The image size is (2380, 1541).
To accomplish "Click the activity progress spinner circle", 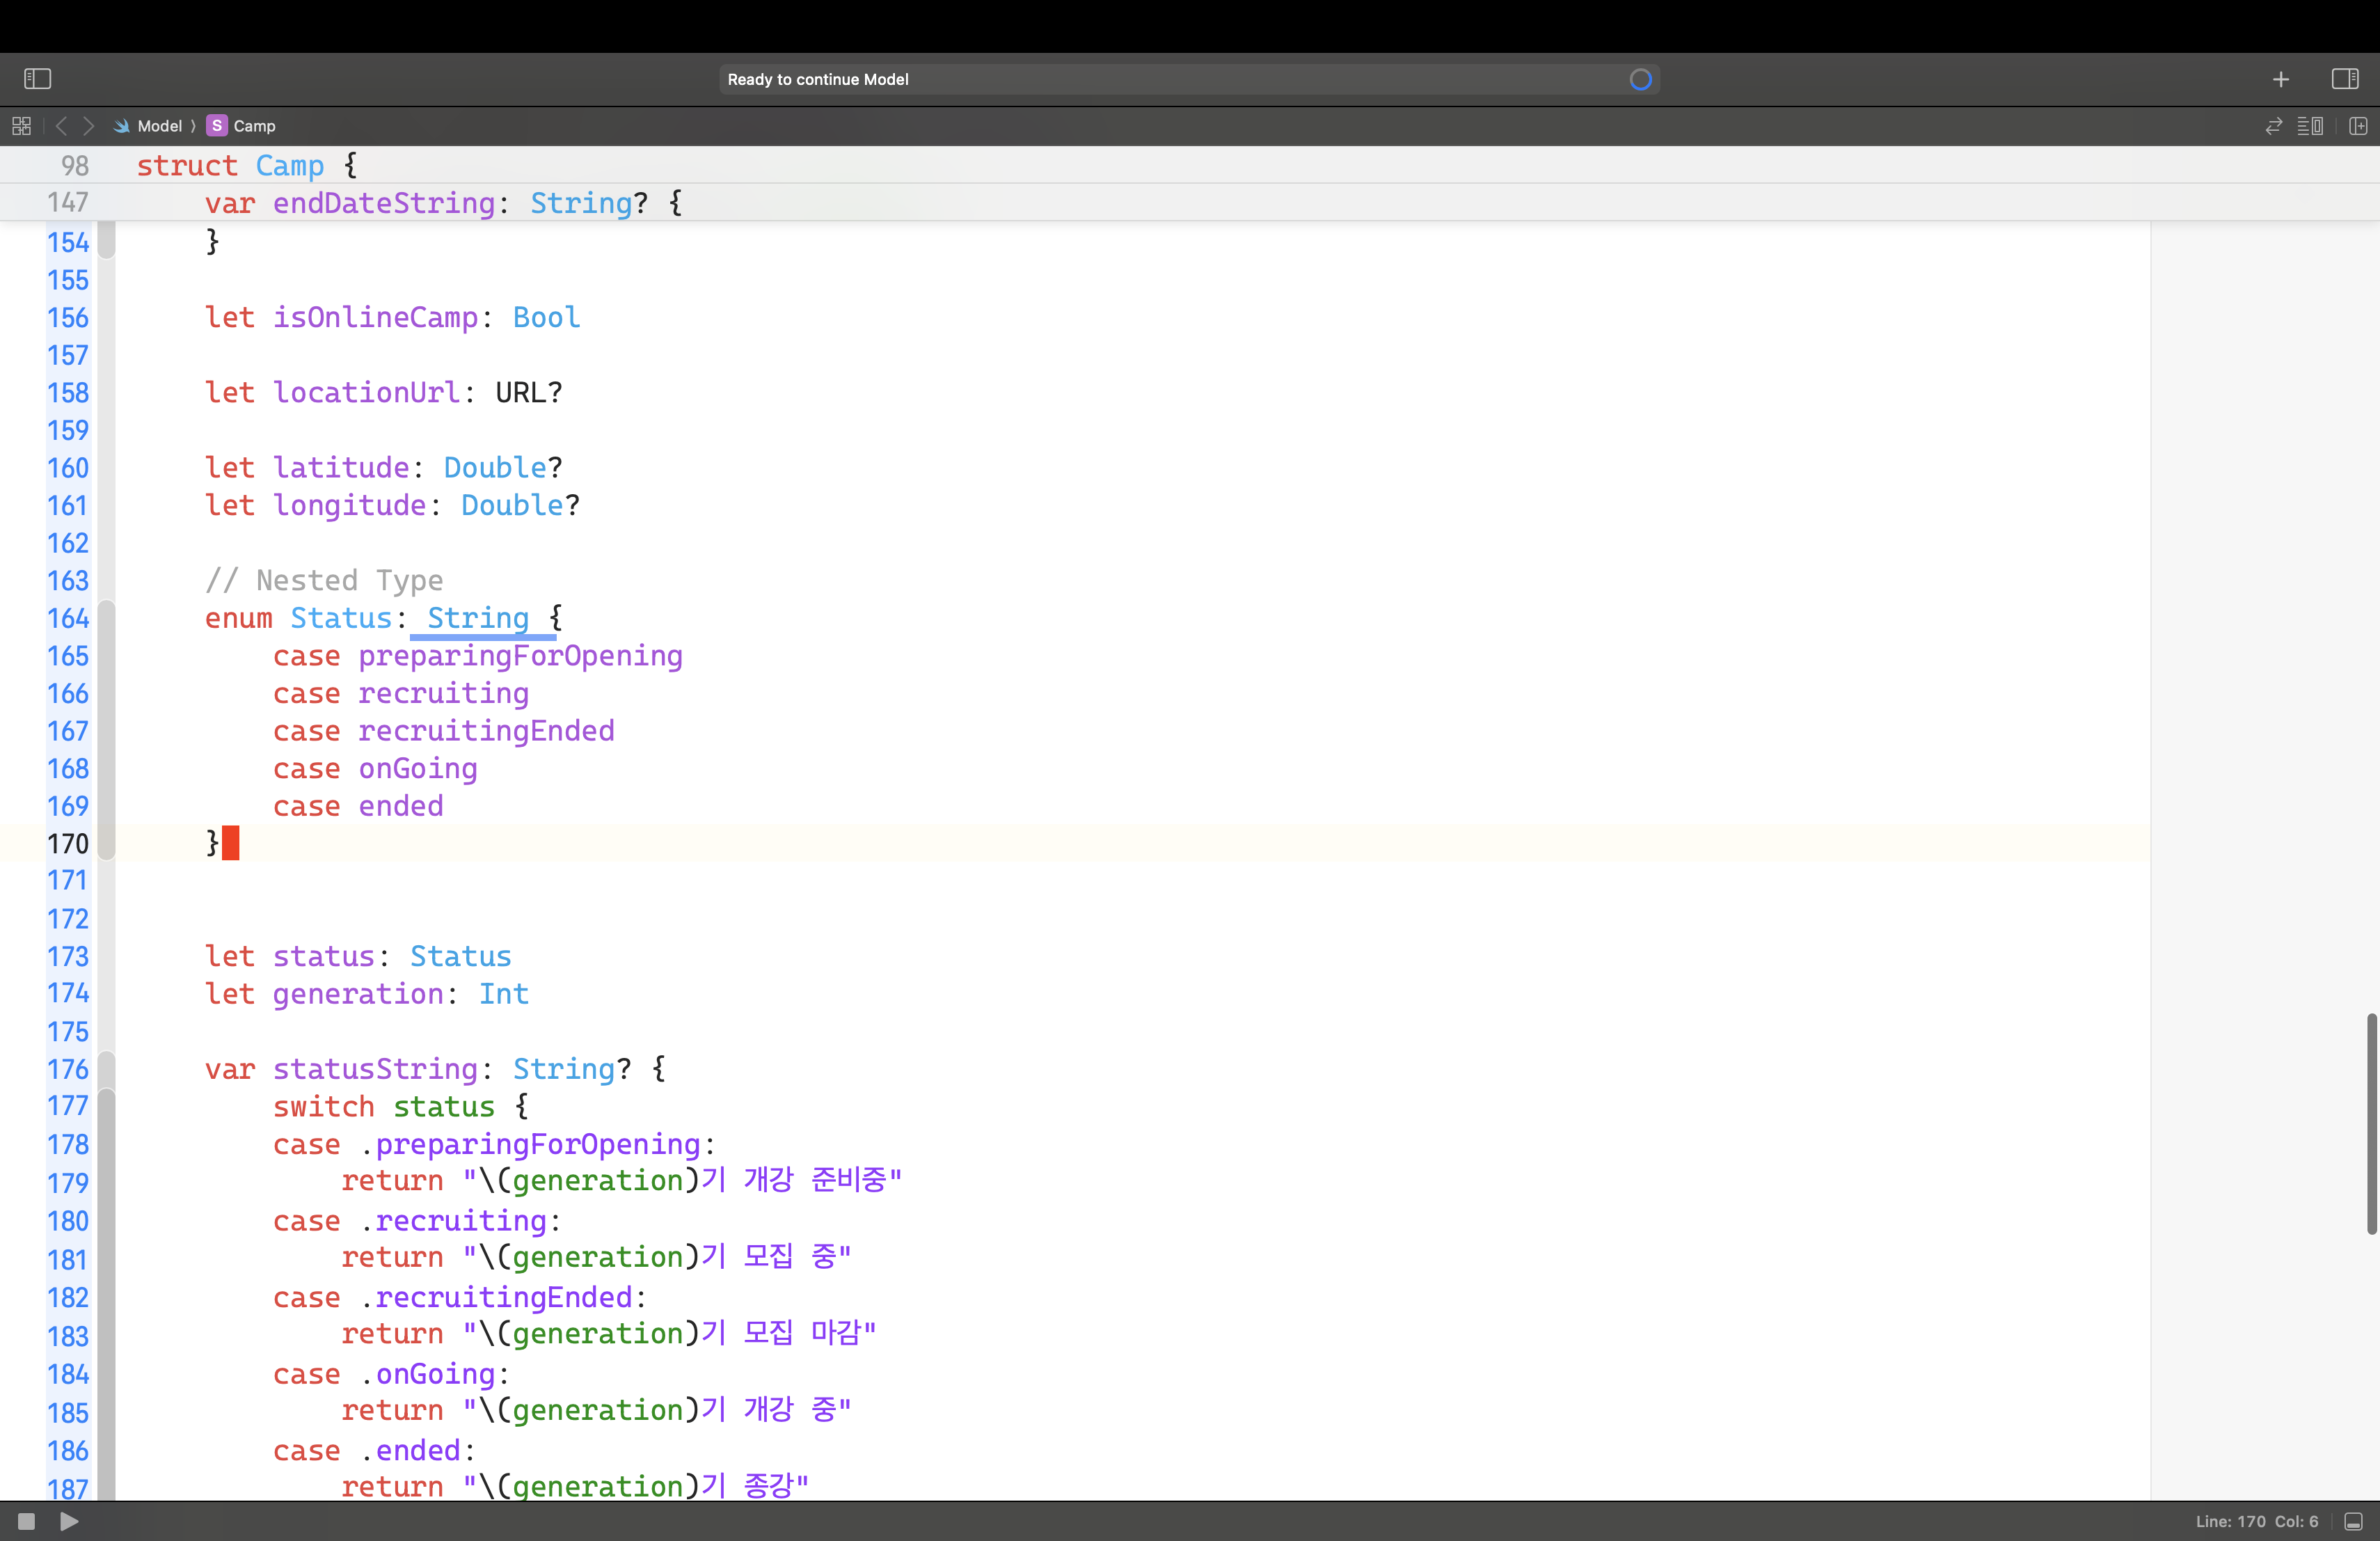I will 1640,79.
